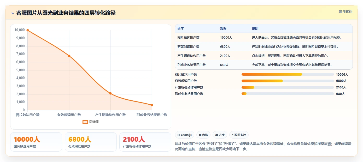Click the 指标值 legend label
Screen dimensions: 363x162
(94, 122)
